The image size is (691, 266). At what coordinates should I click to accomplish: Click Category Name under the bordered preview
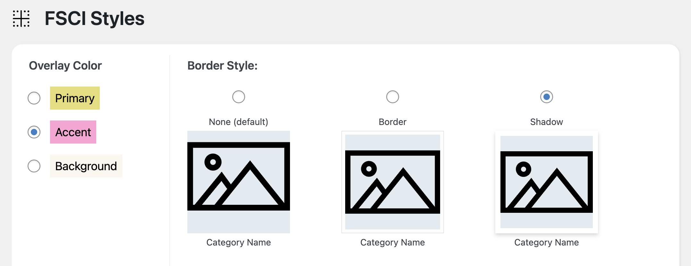click(x=393, y=242)
